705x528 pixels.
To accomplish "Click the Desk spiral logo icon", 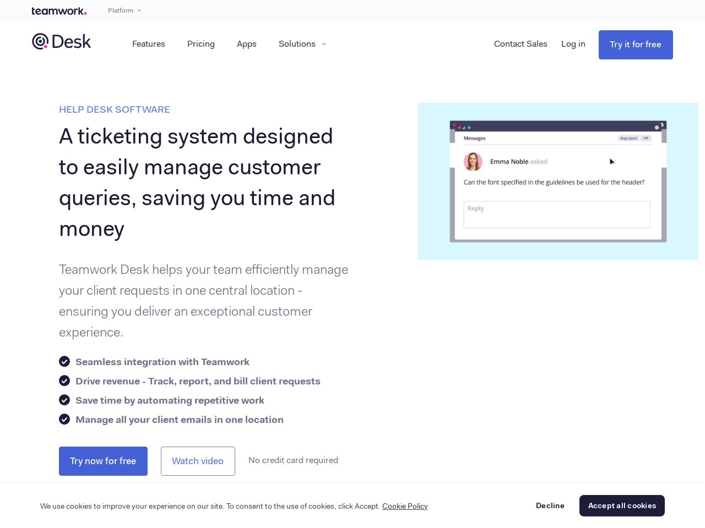I will coord(40,41).
